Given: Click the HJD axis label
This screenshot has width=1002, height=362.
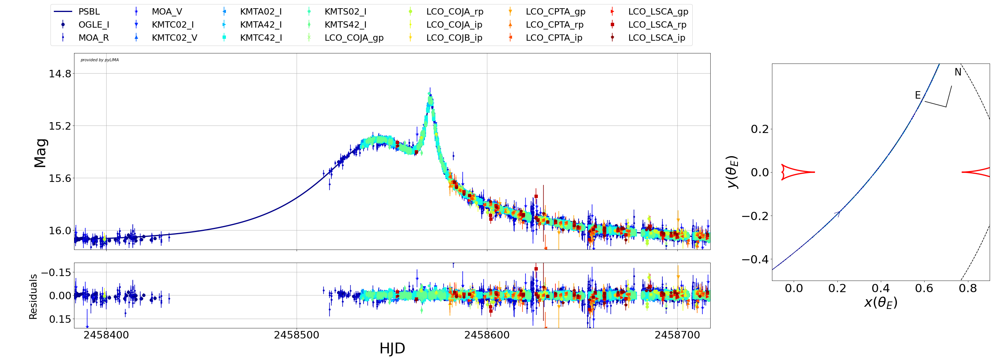Looking at the screenshot, I should (392, 349).
